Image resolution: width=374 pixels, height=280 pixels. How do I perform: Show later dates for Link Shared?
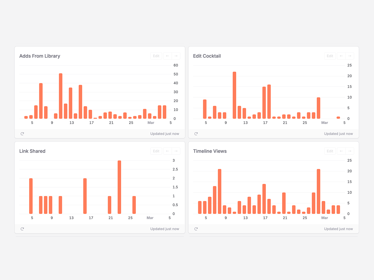coord(176,151)
